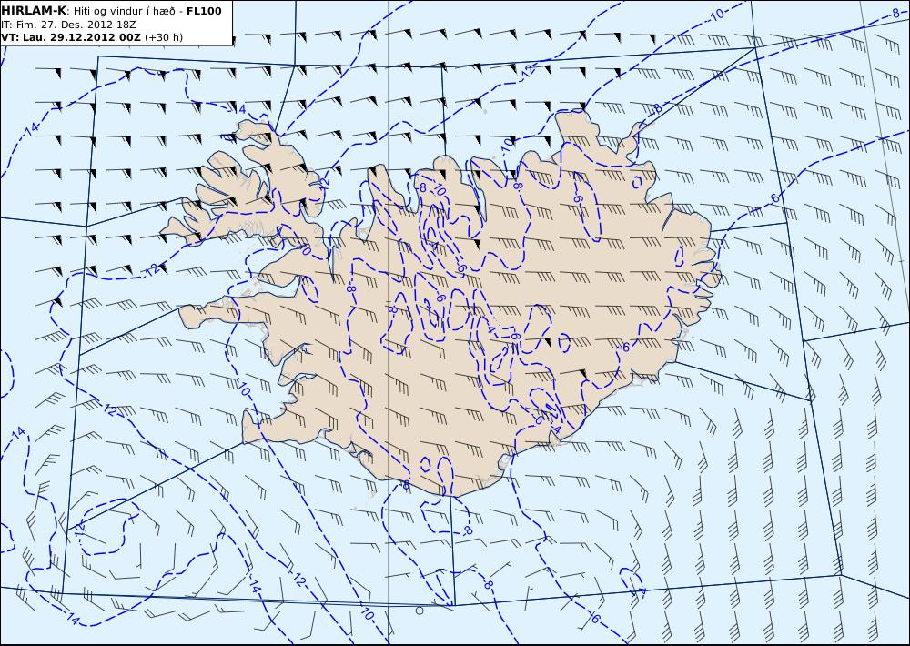Click the '(+30 h)' forecast offset text
The width and height of the screenshot is (910, 646).
pyautogui.click(x=164, y=37)
